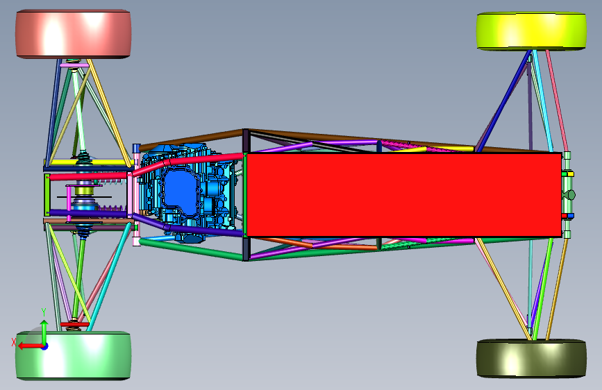Select the pink rear tire

tap(74, 34)
